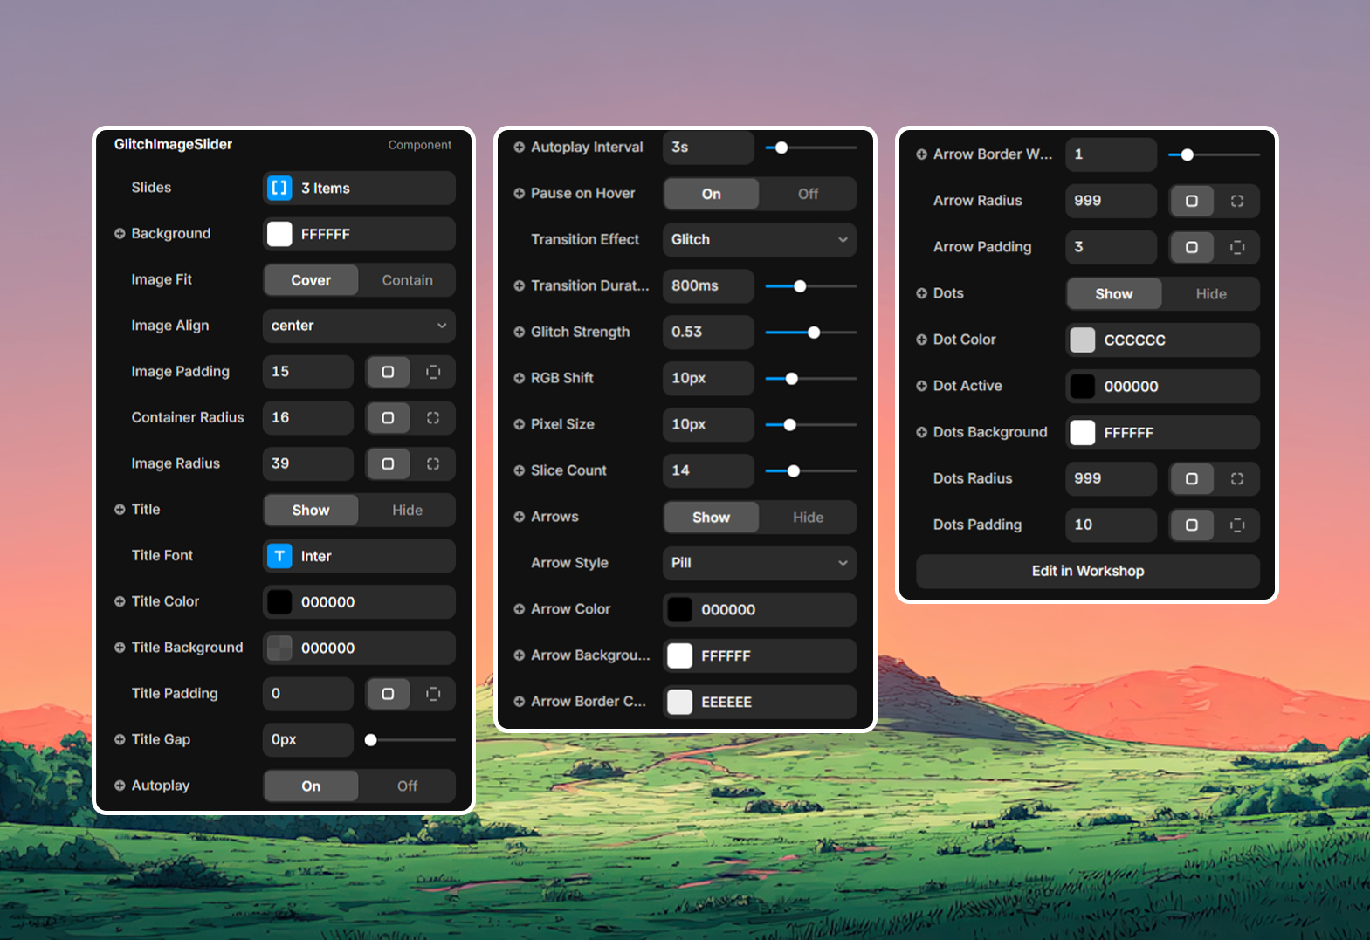Screen dimensions: 1370x940
Task: Click the font T icon next to Inter
Action: click(x=279, y=556)
